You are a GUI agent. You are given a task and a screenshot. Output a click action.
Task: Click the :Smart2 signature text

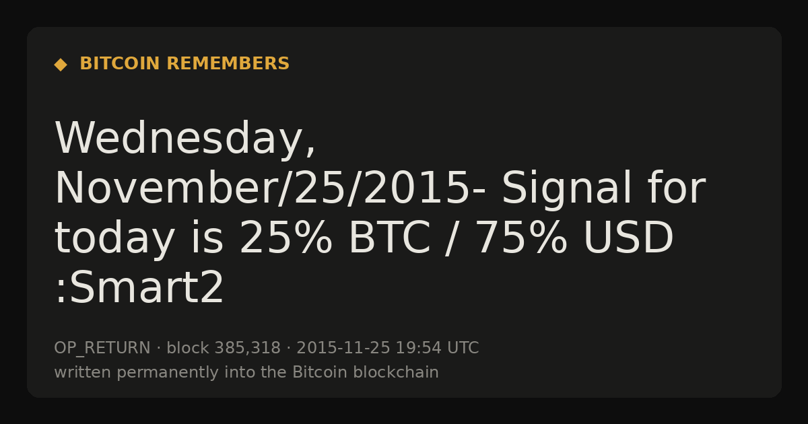pyautogui.click(x=139, y=289)
